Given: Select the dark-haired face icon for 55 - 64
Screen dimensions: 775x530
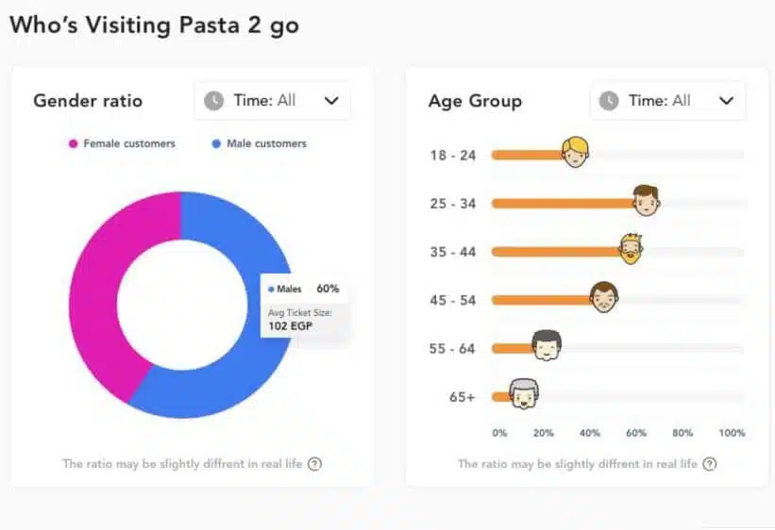Looking at the screenshot, I should 547,345.
